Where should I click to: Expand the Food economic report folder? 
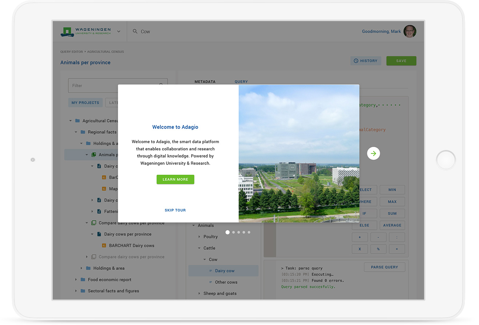point(76,280)
